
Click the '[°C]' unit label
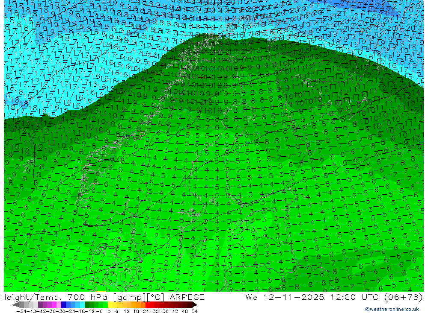[x=155, y=297]
